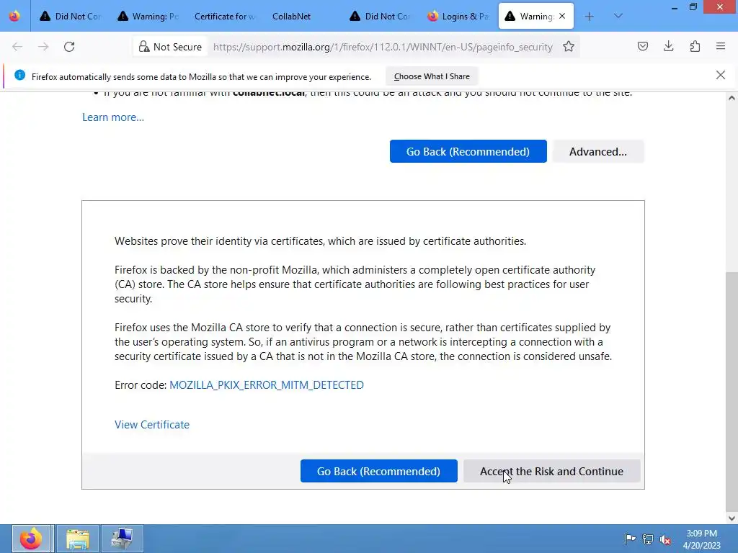Click the Not Secure padlock indicator

point(170,47)
